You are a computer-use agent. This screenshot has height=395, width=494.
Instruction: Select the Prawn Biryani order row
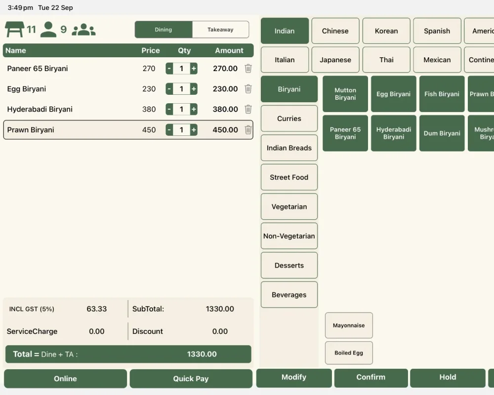[128, 130]
